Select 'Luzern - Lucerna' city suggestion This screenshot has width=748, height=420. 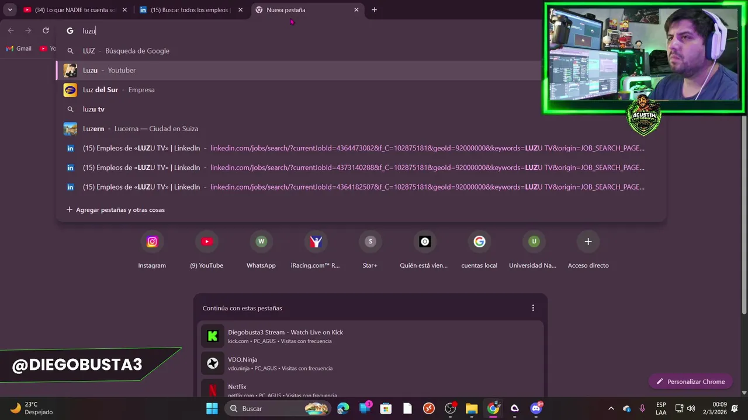click(x=361, y=128)
